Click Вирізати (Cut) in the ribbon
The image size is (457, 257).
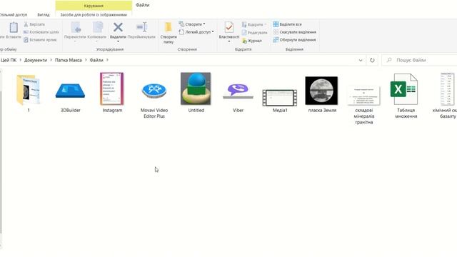coord(34,24)
